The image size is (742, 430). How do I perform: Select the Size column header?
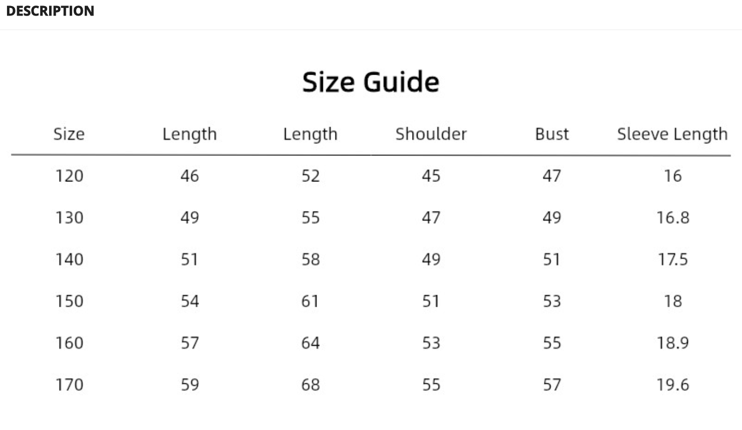point(69,134)
